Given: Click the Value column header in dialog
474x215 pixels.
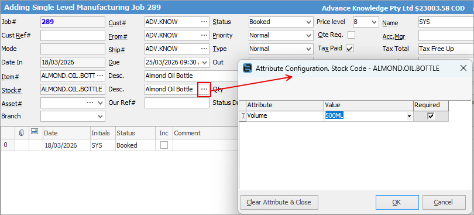Looking at the screenshot, I should tap(369, 105).
